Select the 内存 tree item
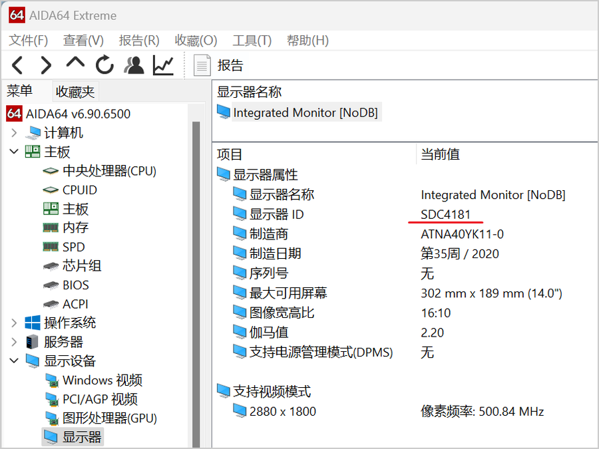The width and height of the screenshot is (599, 449). [75, 227]
